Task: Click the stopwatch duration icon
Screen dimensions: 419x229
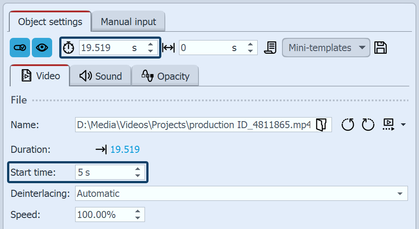Action: [69, 48]
